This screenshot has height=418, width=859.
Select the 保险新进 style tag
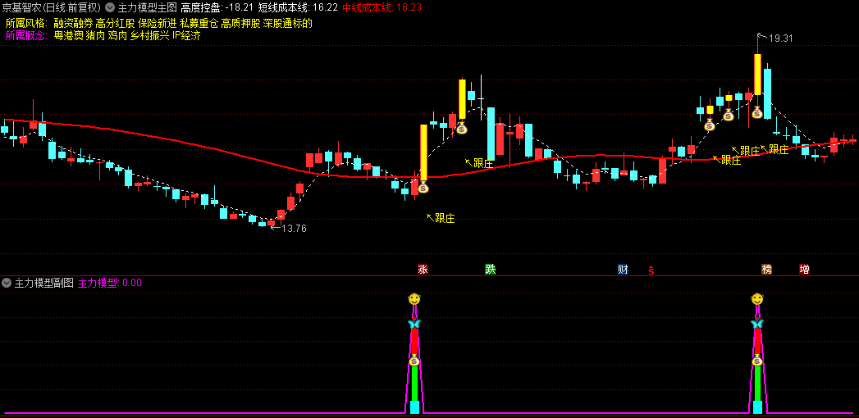click(x=158, y=24)
